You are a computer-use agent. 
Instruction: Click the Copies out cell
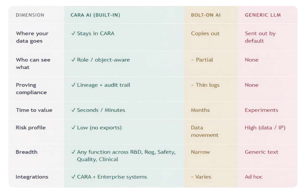coord(205,34)
